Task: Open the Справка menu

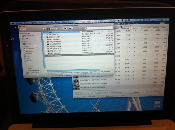Action: tap(66, 22)
